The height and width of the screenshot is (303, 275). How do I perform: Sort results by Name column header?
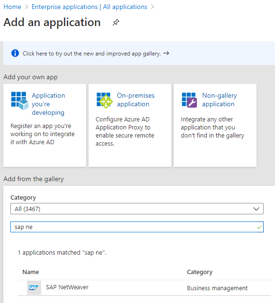click(x=31, y=272)
